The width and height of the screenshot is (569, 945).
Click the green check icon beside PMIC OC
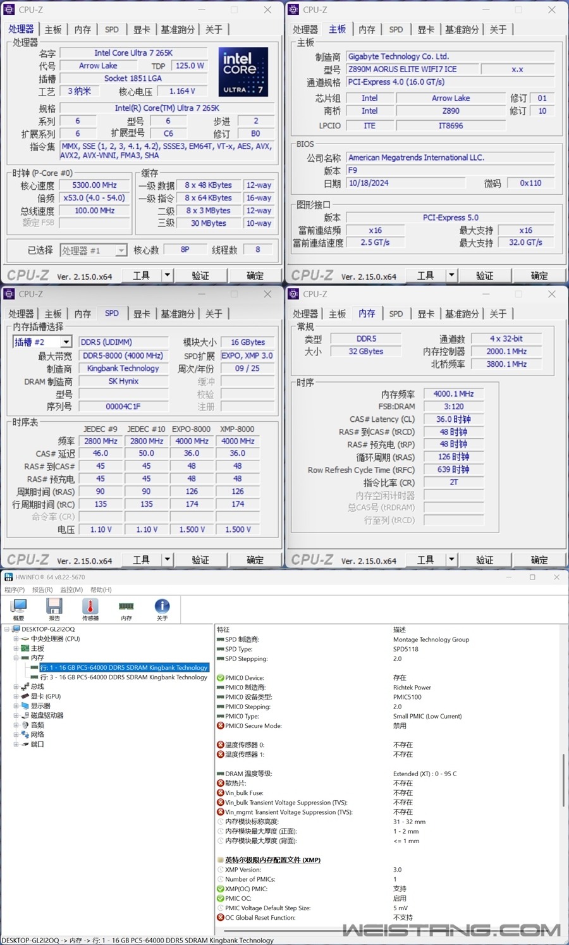221,898
